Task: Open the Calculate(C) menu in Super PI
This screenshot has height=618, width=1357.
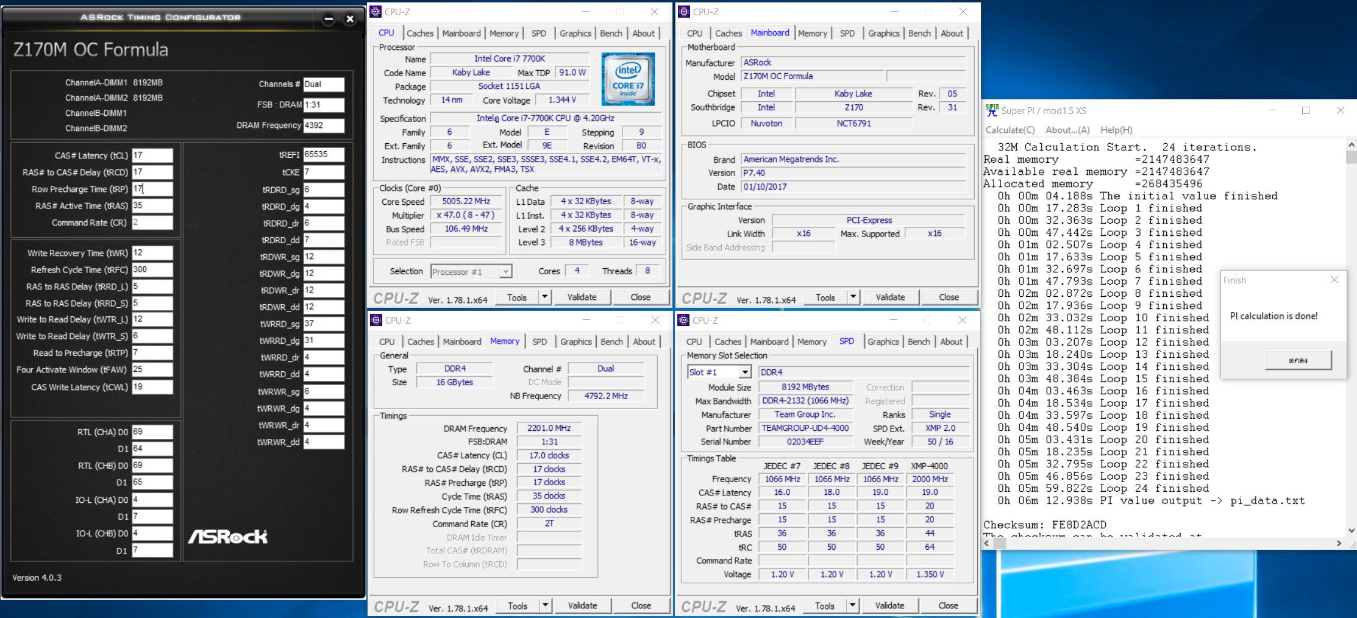Action: (1010, 130)
